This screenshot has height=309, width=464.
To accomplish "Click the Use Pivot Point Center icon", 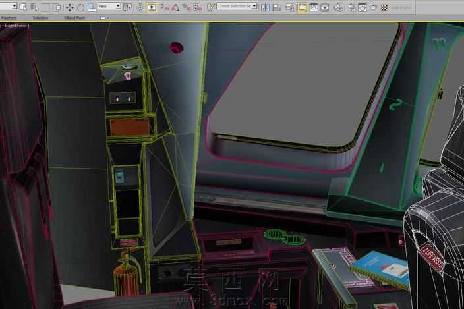I will click(x=127, y=7).
